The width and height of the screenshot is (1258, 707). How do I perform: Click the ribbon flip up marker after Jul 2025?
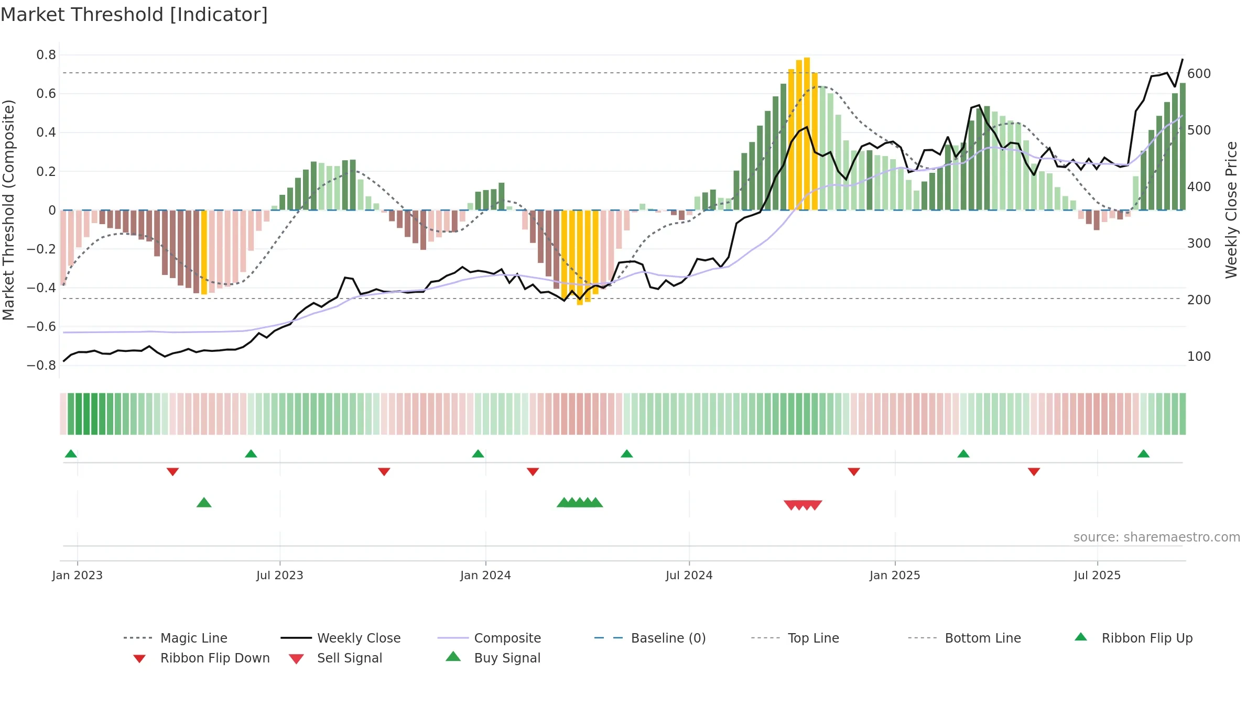coord(1144,454)
